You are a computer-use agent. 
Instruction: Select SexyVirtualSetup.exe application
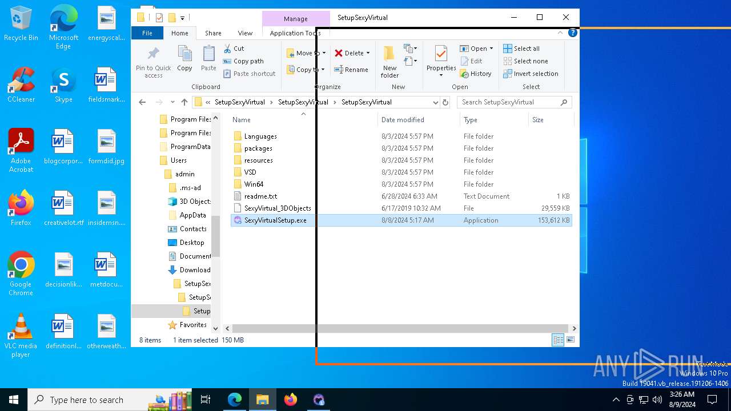pos(401,220)
